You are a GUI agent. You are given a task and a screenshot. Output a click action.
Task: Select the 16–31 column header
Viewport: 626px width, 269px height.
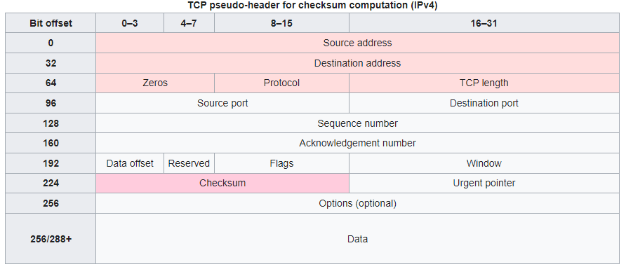pyautogui.click(x=484, y=23)
